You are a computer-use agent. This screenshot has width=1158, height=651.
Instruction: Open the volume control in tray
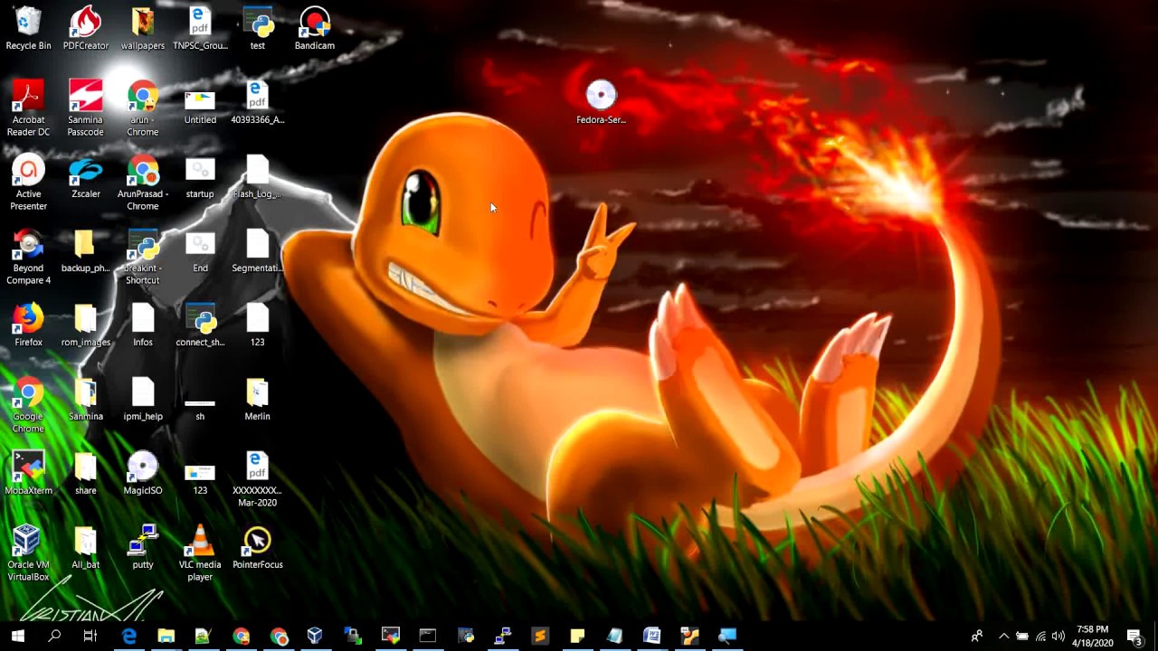(x=1058, y=636)
